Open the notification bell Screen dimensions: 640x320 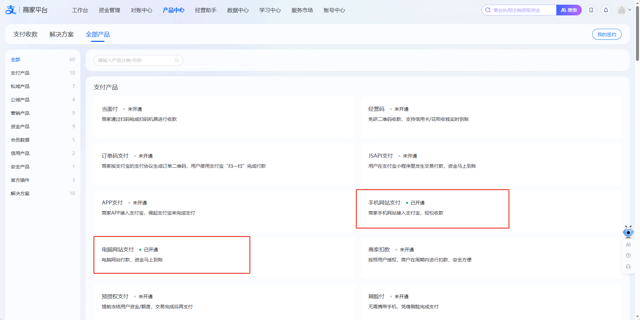606,10
